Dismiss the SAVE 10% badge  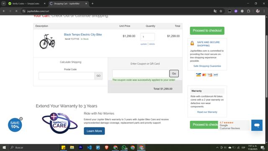click(x=21, y=119)
